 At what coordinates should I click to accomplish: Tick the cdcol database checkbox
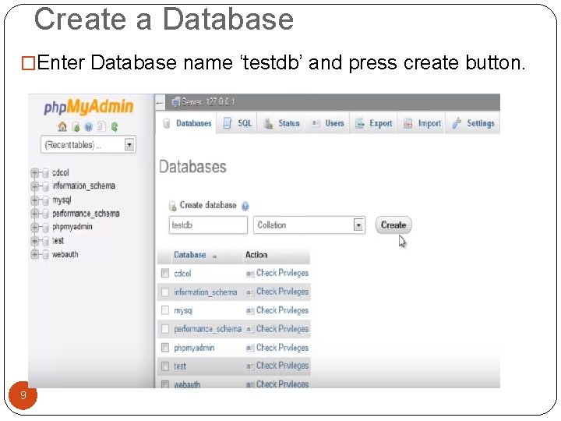pyautogui.click(x=165, y=274)
